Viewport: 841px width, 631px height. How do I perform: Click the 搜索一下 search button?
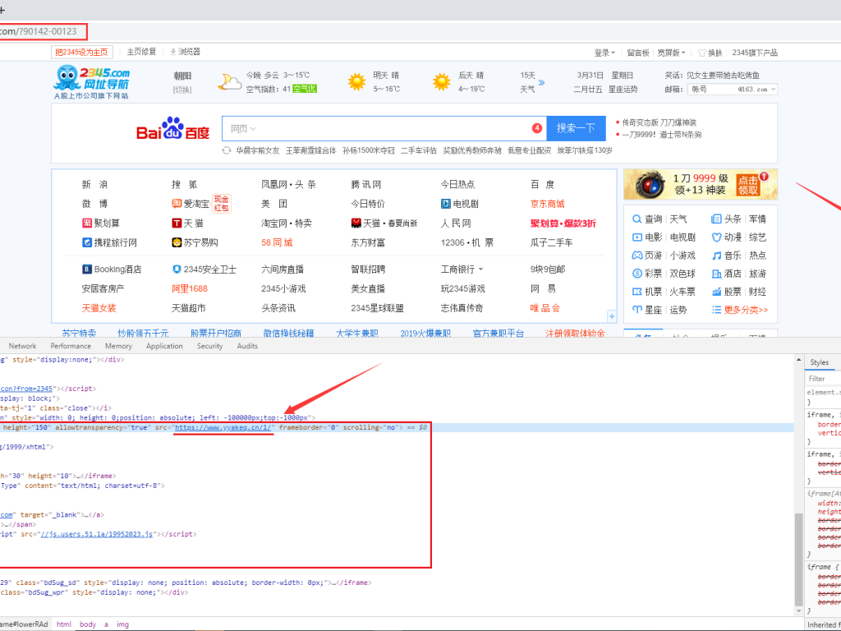576,128
